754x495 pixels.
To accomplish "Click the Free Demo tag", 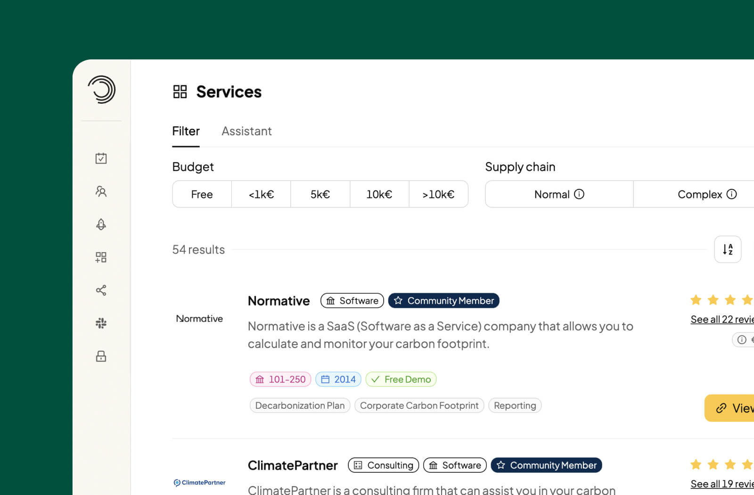I will pyautogui.click(x=401, y=379).
